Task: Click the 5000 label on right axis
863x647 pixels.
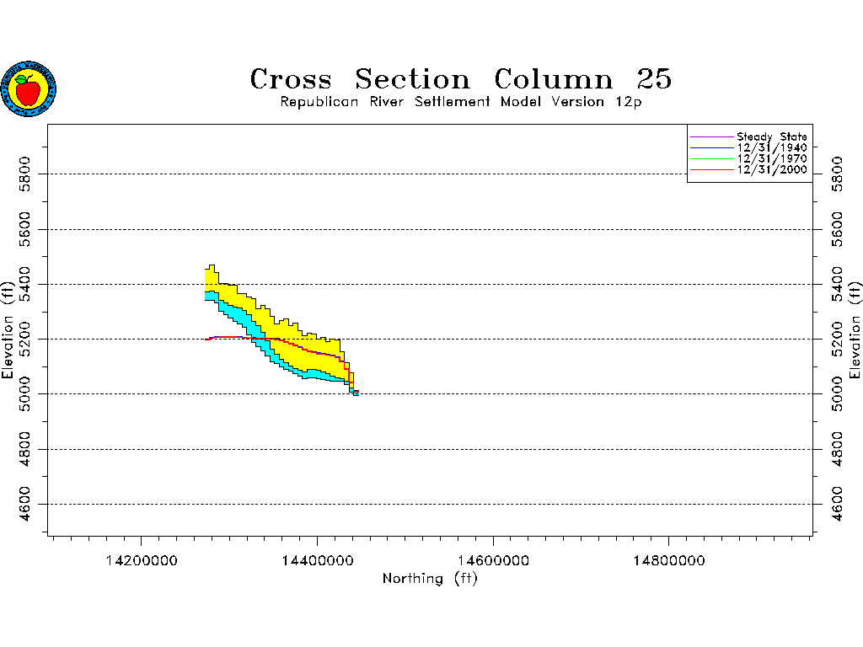Action: click(x=837, y=394)
